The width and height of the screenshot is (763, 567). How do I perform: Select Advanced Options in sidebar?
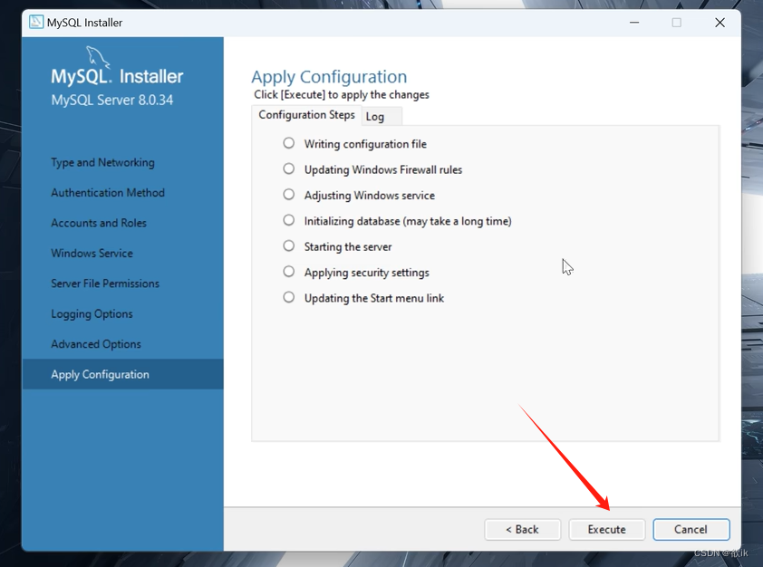(96, 344)
